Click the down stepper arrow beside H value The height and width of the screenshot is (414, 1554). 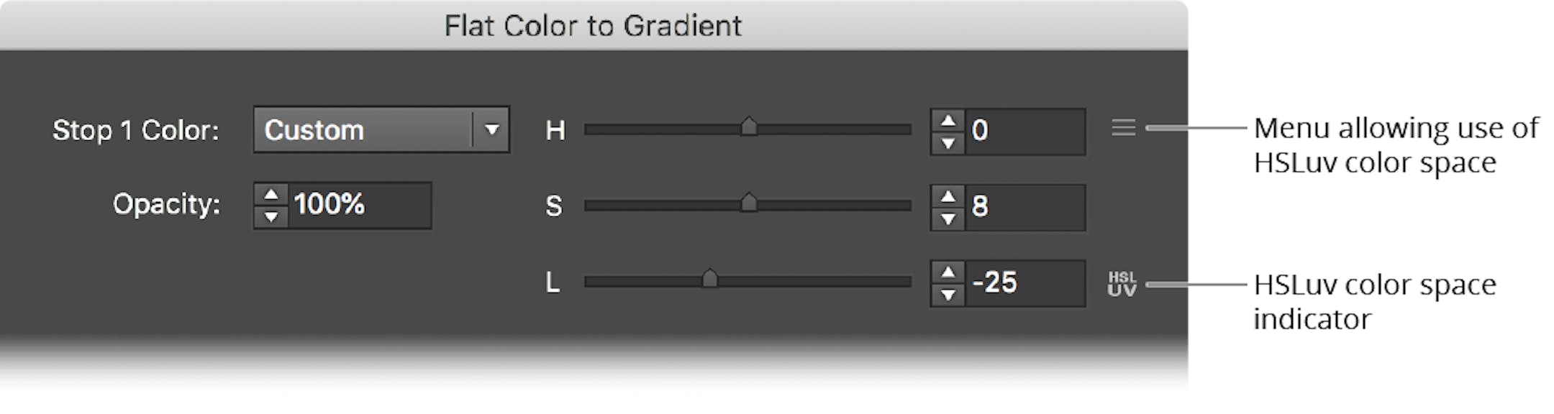949,142
